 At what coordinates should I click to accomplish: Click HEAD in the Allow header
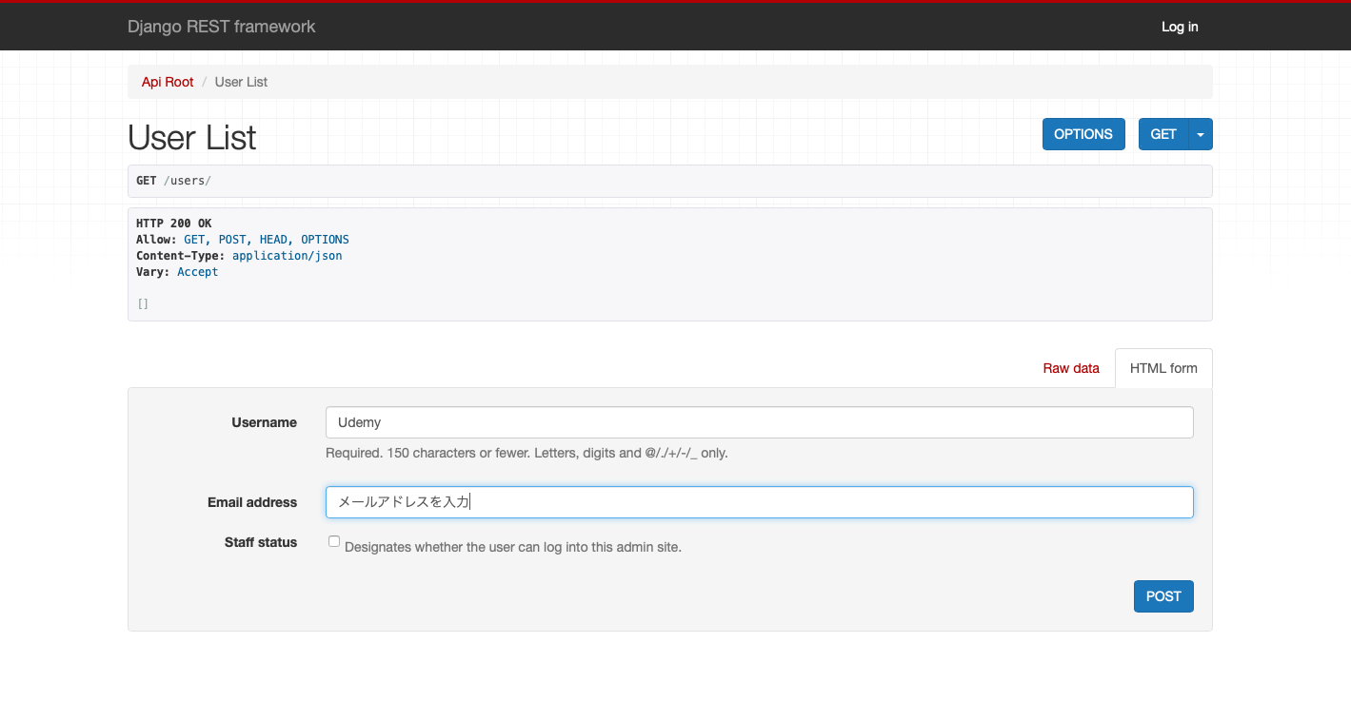point(273,239)
